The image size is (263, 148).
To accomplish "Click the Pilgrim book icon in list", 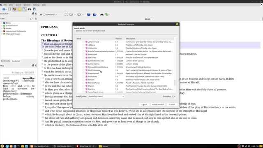I will [87, 86].
